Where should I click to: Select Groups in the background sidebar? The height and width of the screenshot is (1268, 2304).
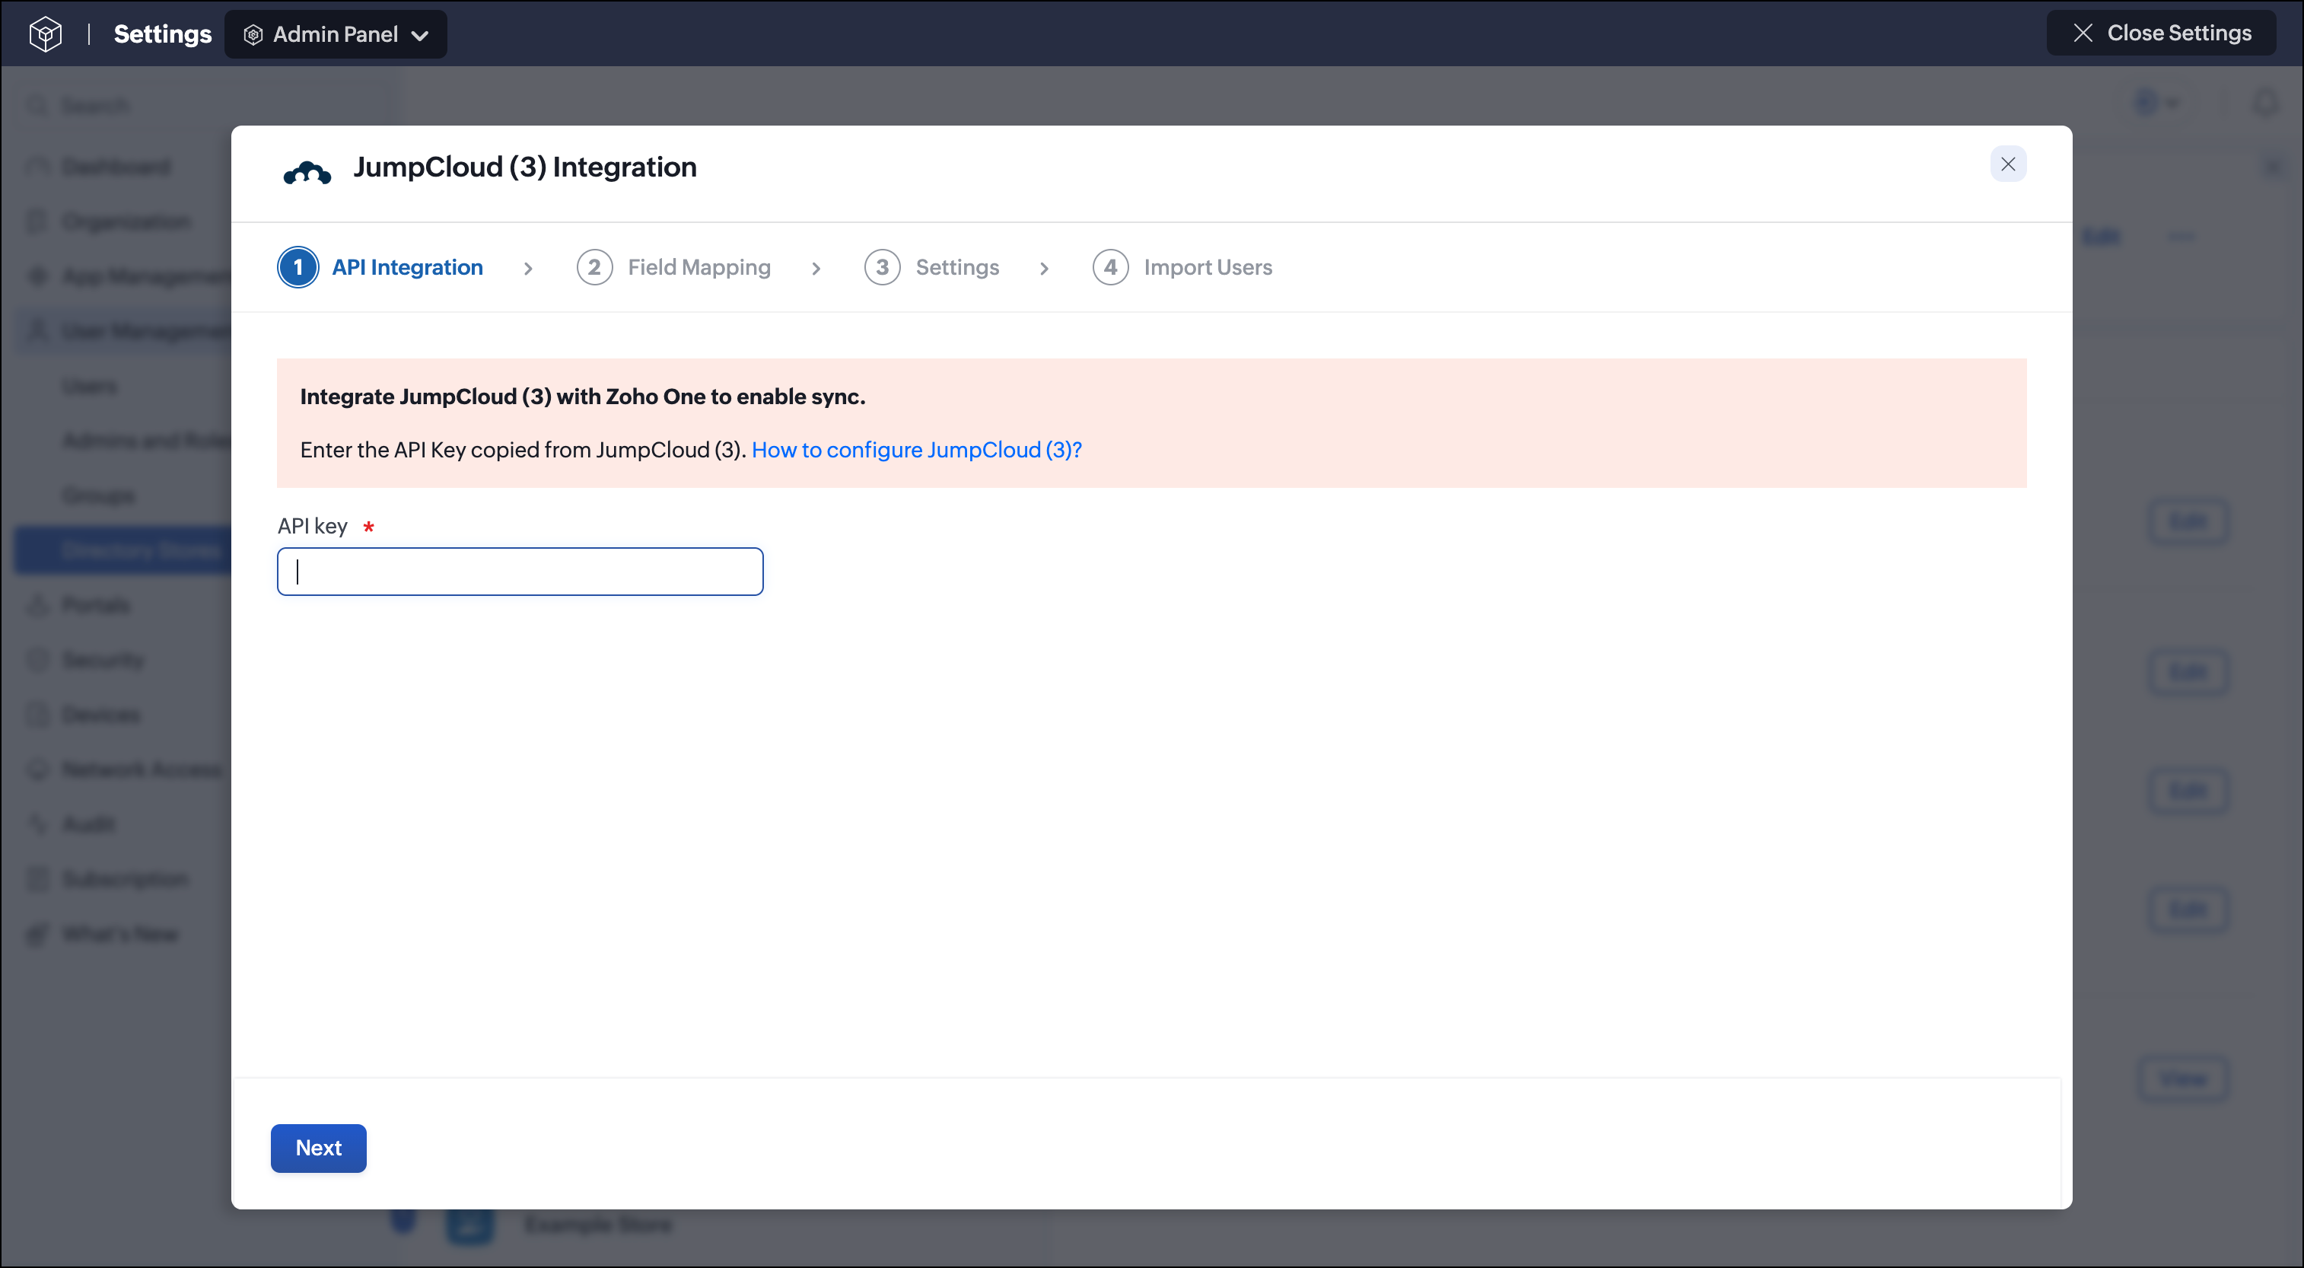point(98,495)
